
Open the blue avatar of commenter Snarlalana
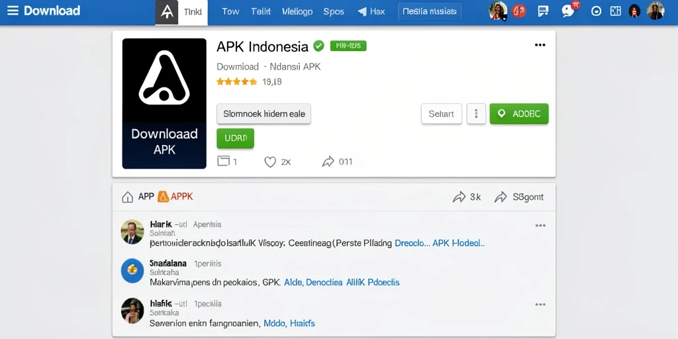pos(132,271)
